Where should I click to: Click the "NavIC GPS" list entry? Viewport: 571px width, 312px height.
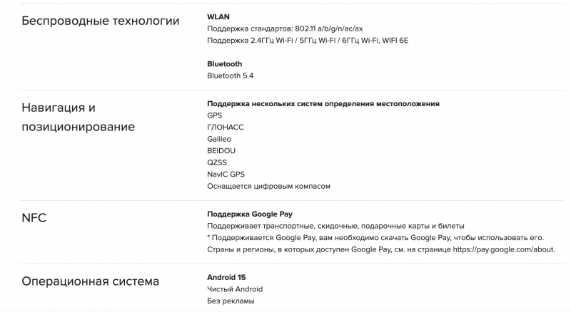[226, 175]
